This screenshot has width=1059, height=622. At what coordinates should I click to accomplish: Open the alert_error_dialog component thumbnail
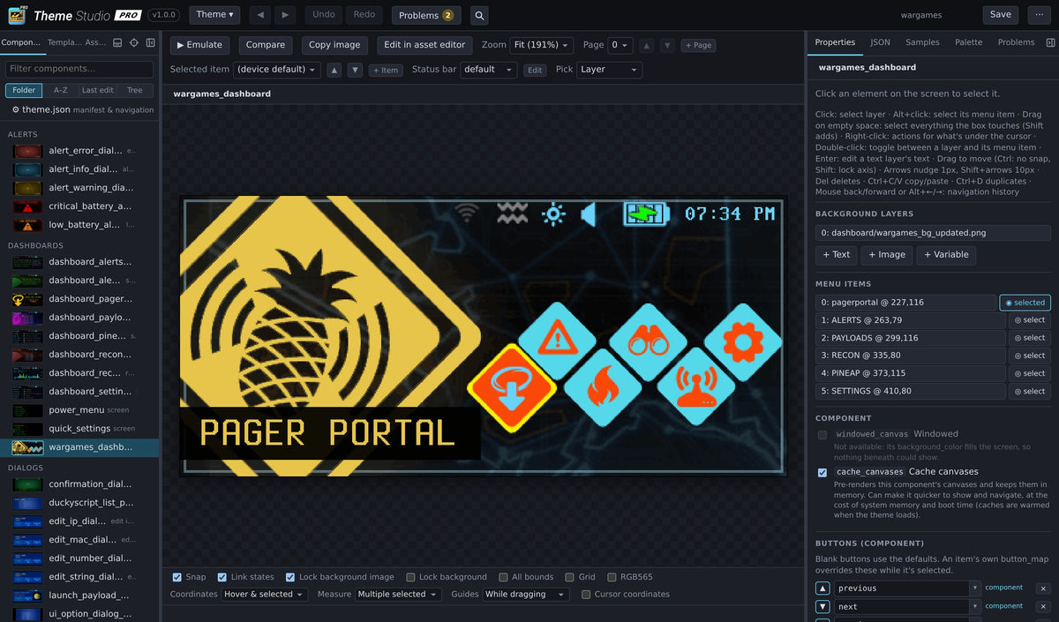point(27,151)
